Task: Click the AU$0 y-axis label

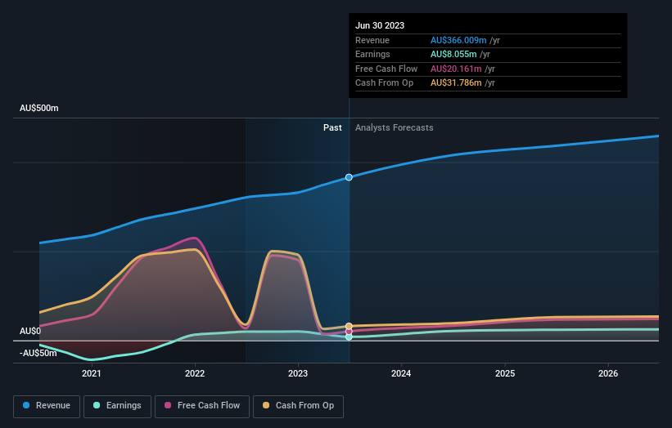Action: (30, 332)
